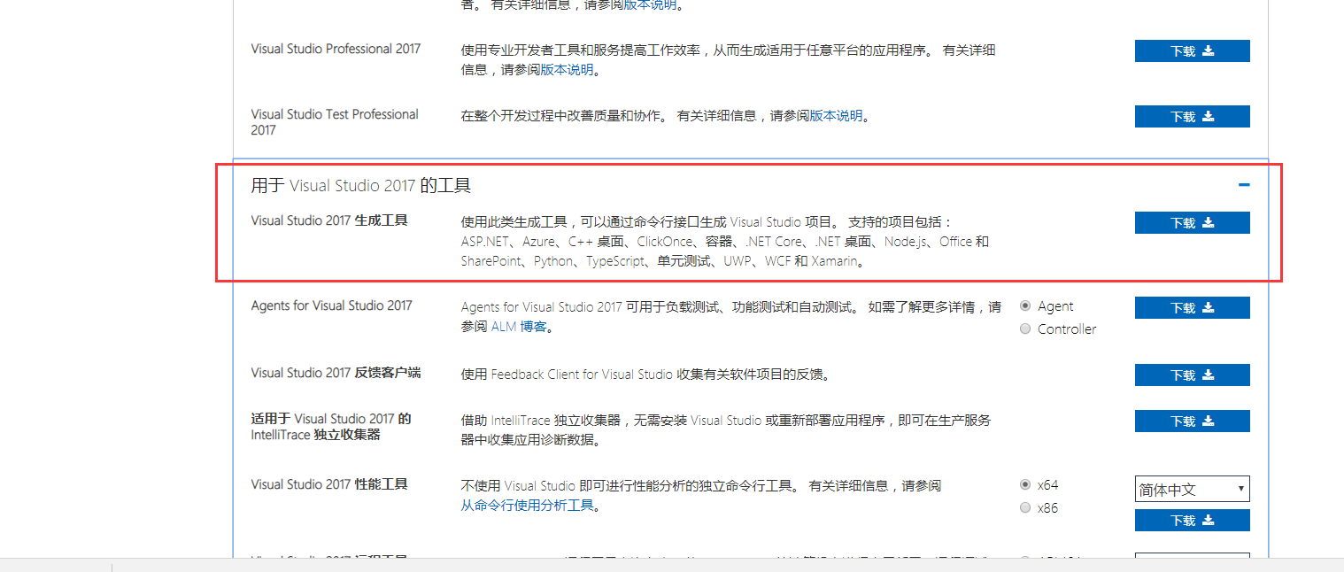Download Agents for Visual Studio 2017
Image resolution: width=1344 pixels, height=572 pixels.
tap(1192, 308)
